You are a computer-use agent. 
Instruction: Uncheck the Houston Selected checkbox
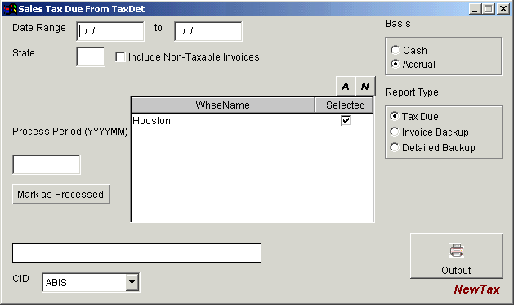(x=346, y=120)
